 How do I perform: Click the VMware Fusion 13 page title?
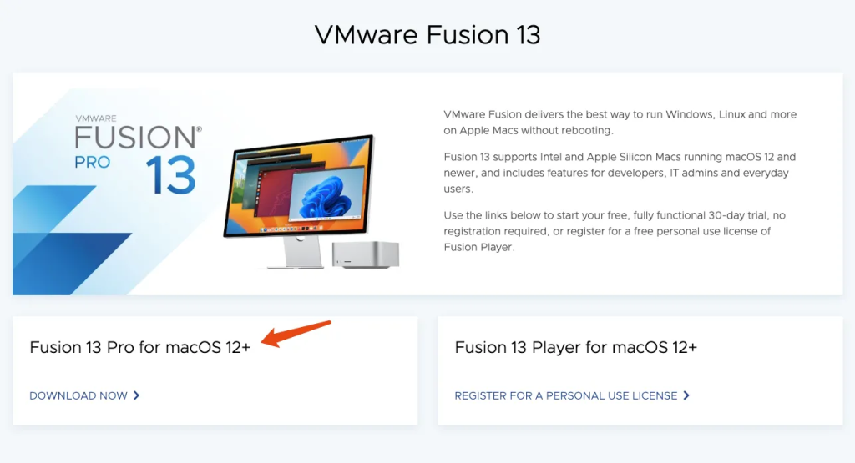click(427, 34)
